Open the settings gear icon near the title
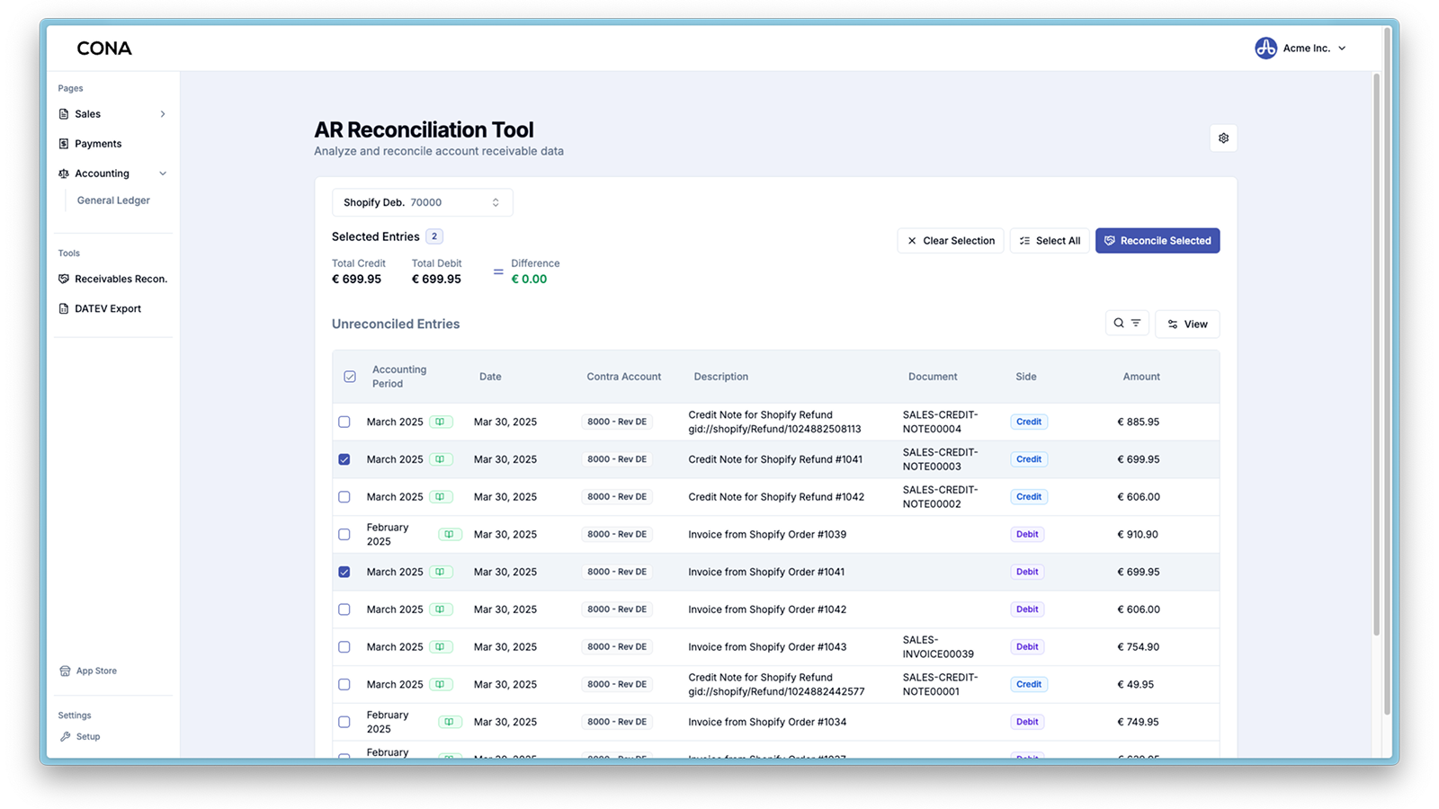Image resolution: width=1439 pixels, height=809 pixels. (x=1223, y=138)
